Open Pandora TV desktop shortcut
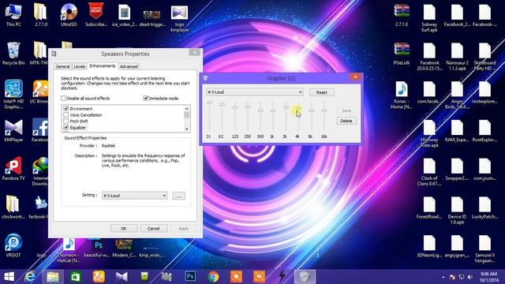This screenshot has width=505, height=284. (x=13, y=168)
